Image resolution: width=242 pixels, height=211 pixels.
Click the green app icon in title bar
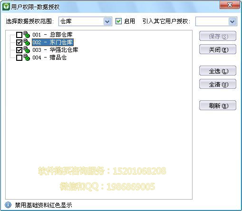click(6, 7)
